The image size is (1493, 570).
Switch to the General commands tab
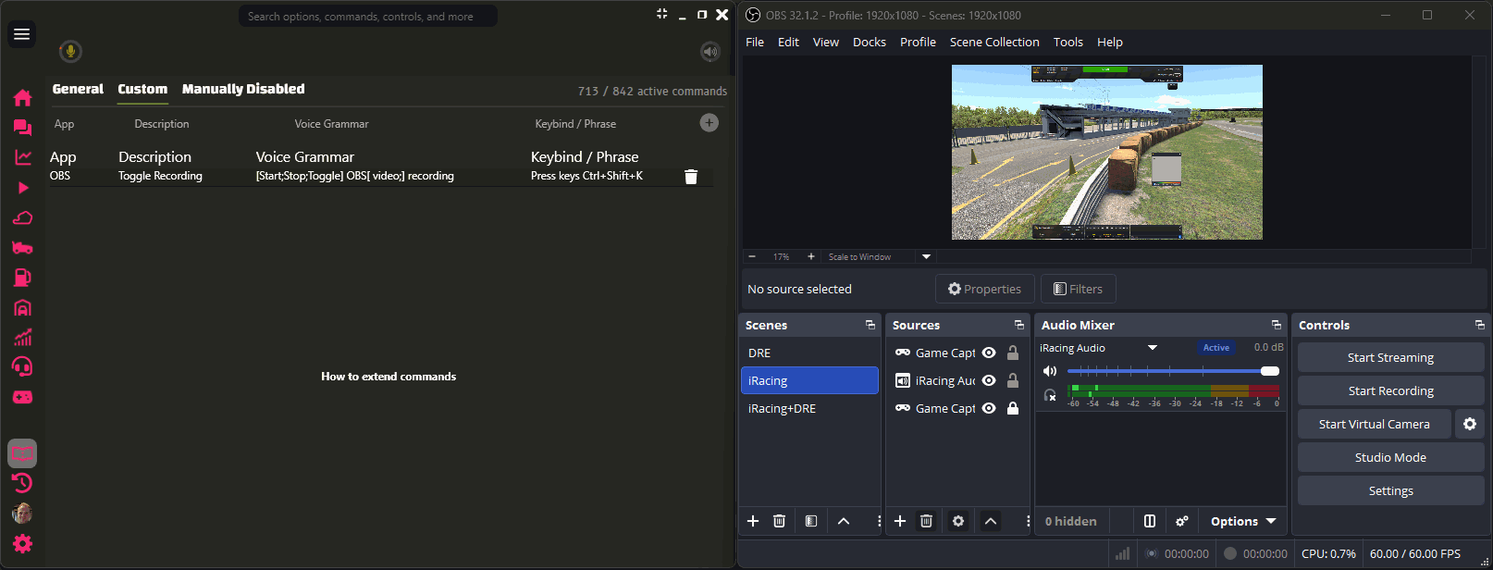(x=78, y=89)
